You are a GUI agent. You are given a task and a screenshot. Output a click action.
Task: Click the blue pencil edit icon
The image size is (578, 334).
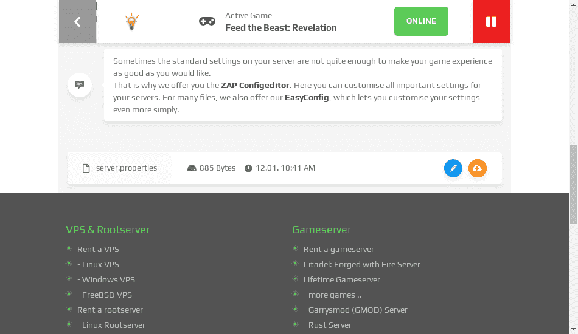[453, 168]
